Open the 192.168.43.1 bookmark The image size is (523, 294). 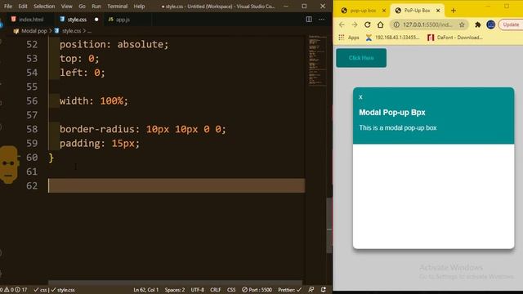(x=392, y=38)
